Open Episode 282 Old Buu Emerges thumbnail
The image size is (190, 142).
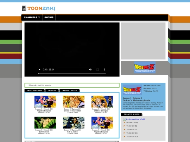tap(102, 102)
